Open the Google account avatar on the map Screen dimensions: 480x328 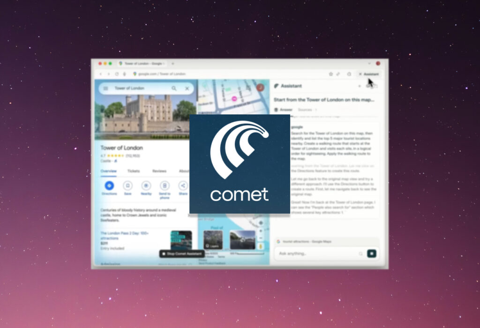click(260, 88)
